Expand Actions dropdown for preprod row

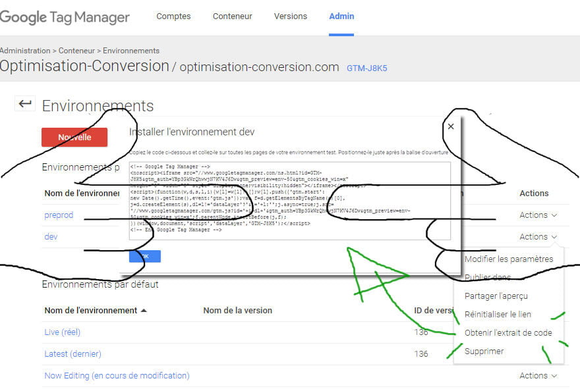[x=538, y=215]
